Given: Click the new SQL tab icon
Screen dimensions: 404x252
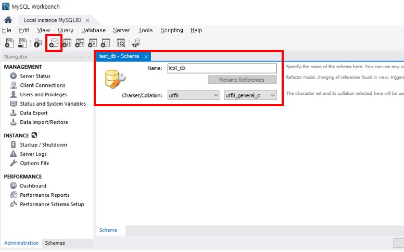Looking at the screenshot, I should (x=9, y=43).
